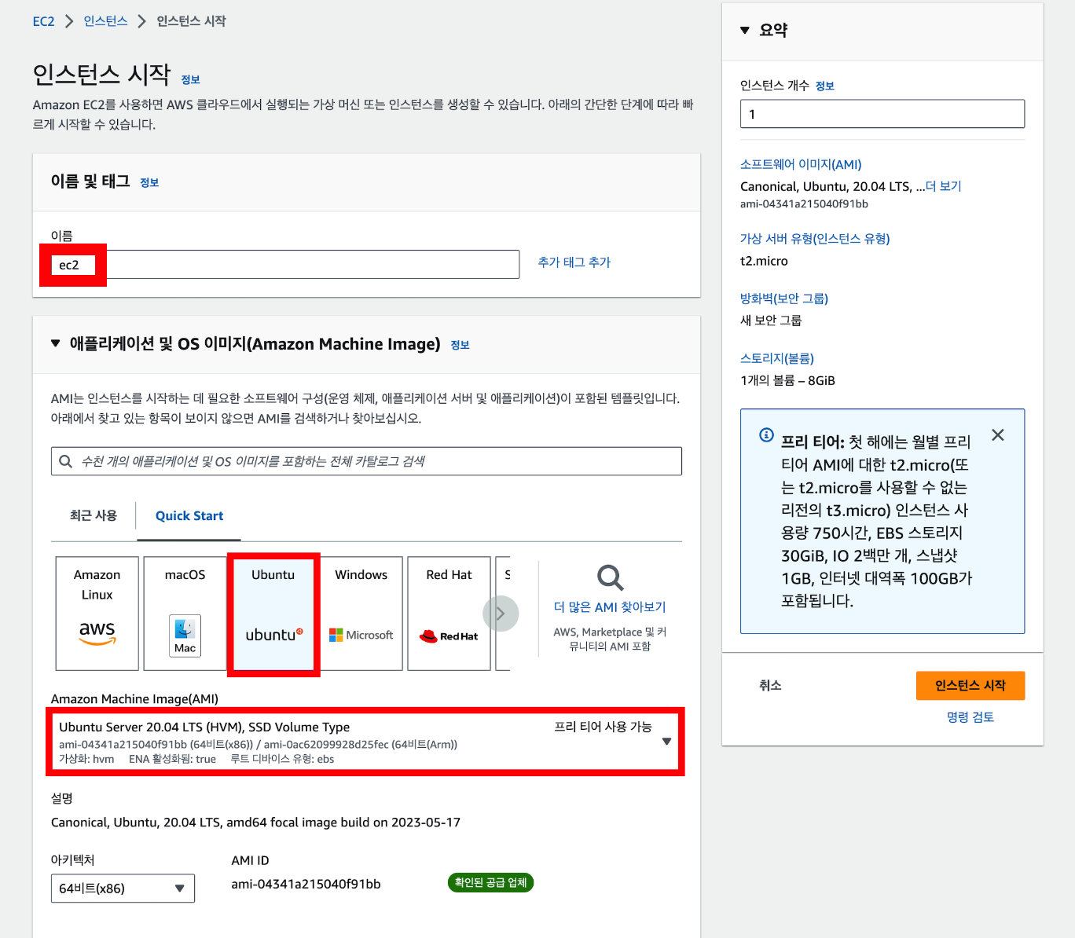Open the Ubuntu Server 20.04 LTS AMI dropdown
The height and width of the screenshot is (938, 1075).
pos(366,742)
